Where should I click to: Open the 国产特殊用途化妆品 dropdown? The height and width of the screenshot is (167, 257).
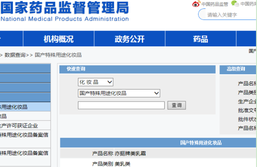(119, 93)
